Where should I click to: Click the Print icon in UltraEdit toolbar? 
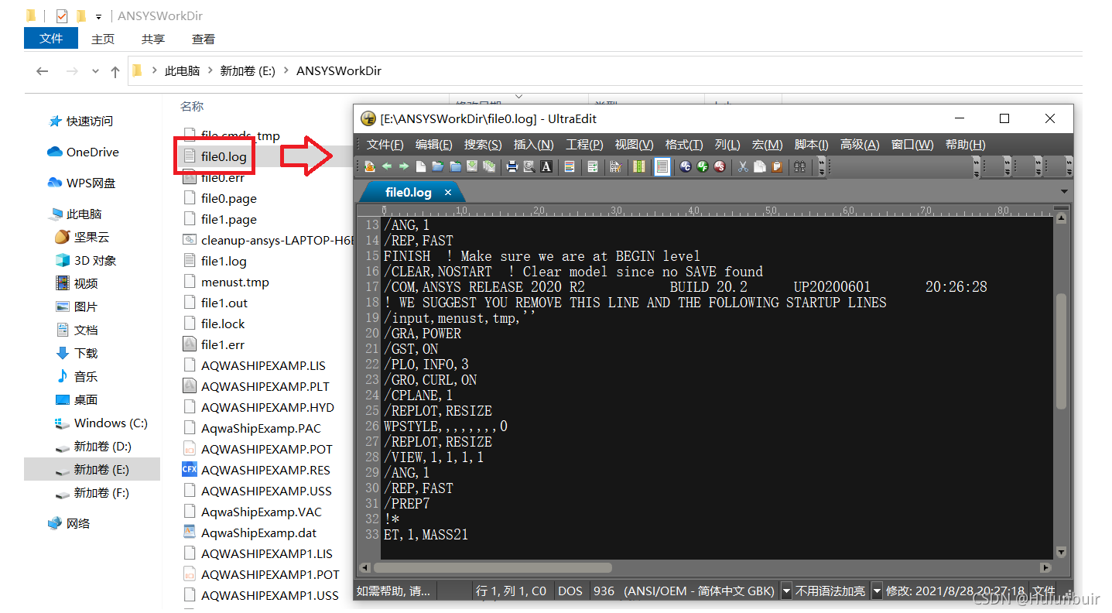point(512,166)
